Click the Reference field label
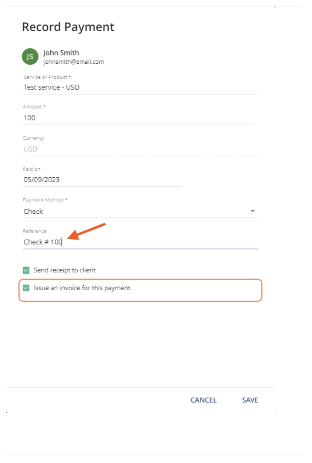312x463 pixels. pyautogui.click(x=35, y=231)
